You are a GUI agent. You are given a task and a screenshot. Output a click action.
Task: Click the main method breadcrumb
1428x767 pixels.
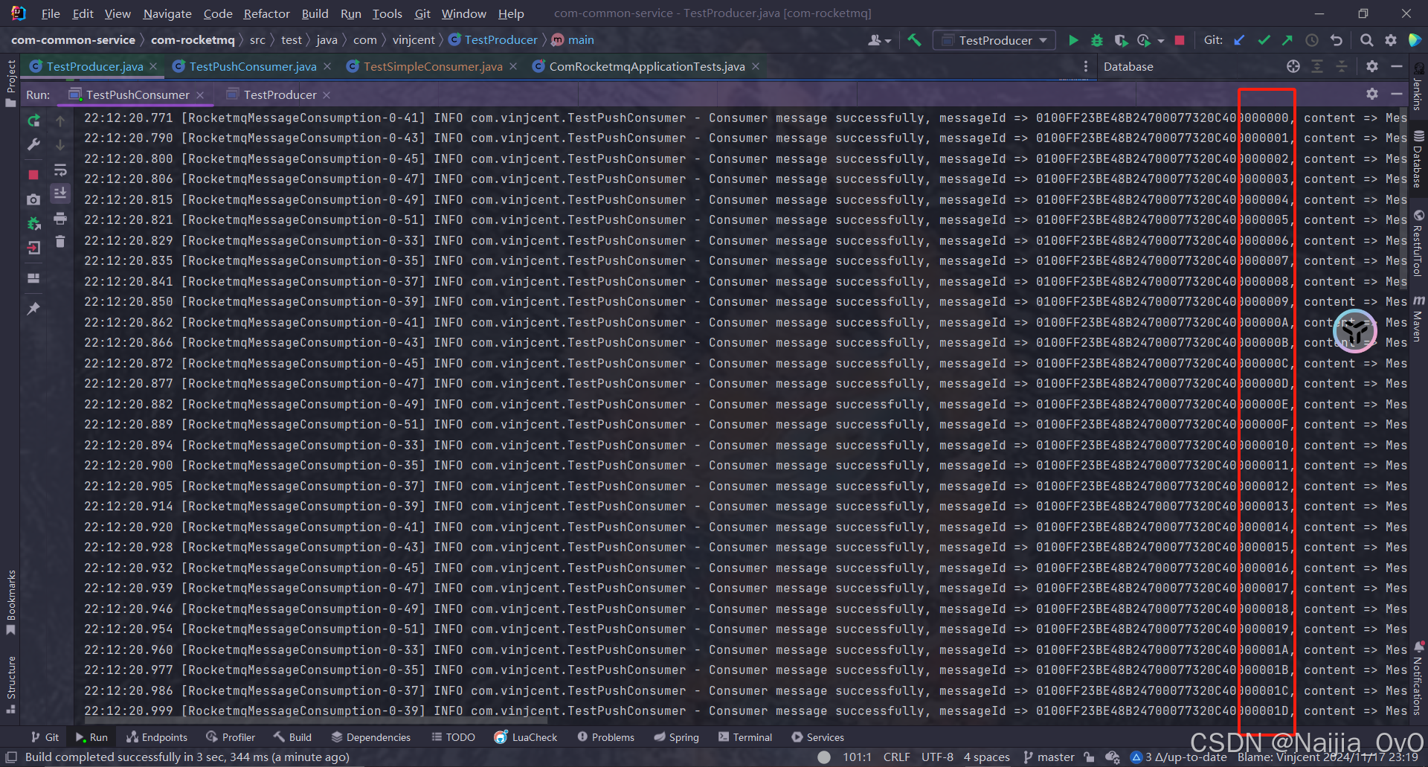573,40
